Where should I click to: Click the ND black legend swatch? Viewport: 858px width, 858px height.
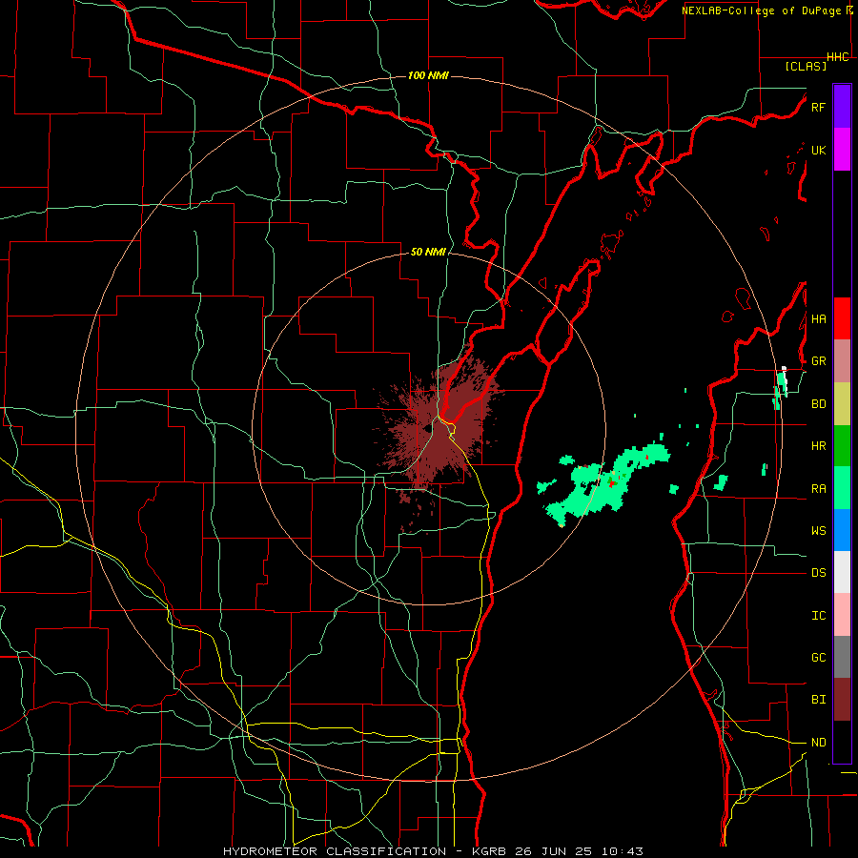point(842,742)
